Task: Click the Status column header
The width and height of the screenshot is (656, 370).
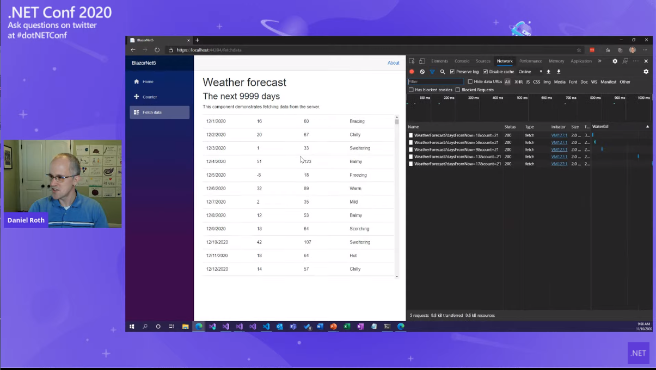Action: point(513,127)
